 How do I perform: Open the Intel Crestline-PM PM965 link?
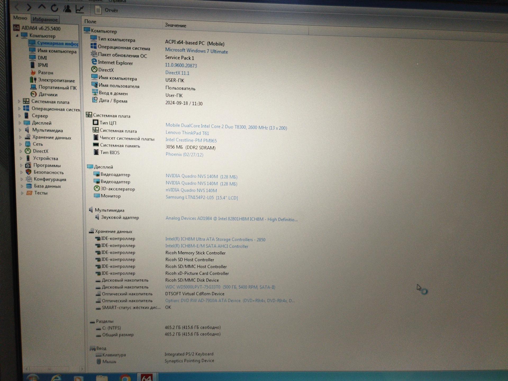[x=191, y=140]
